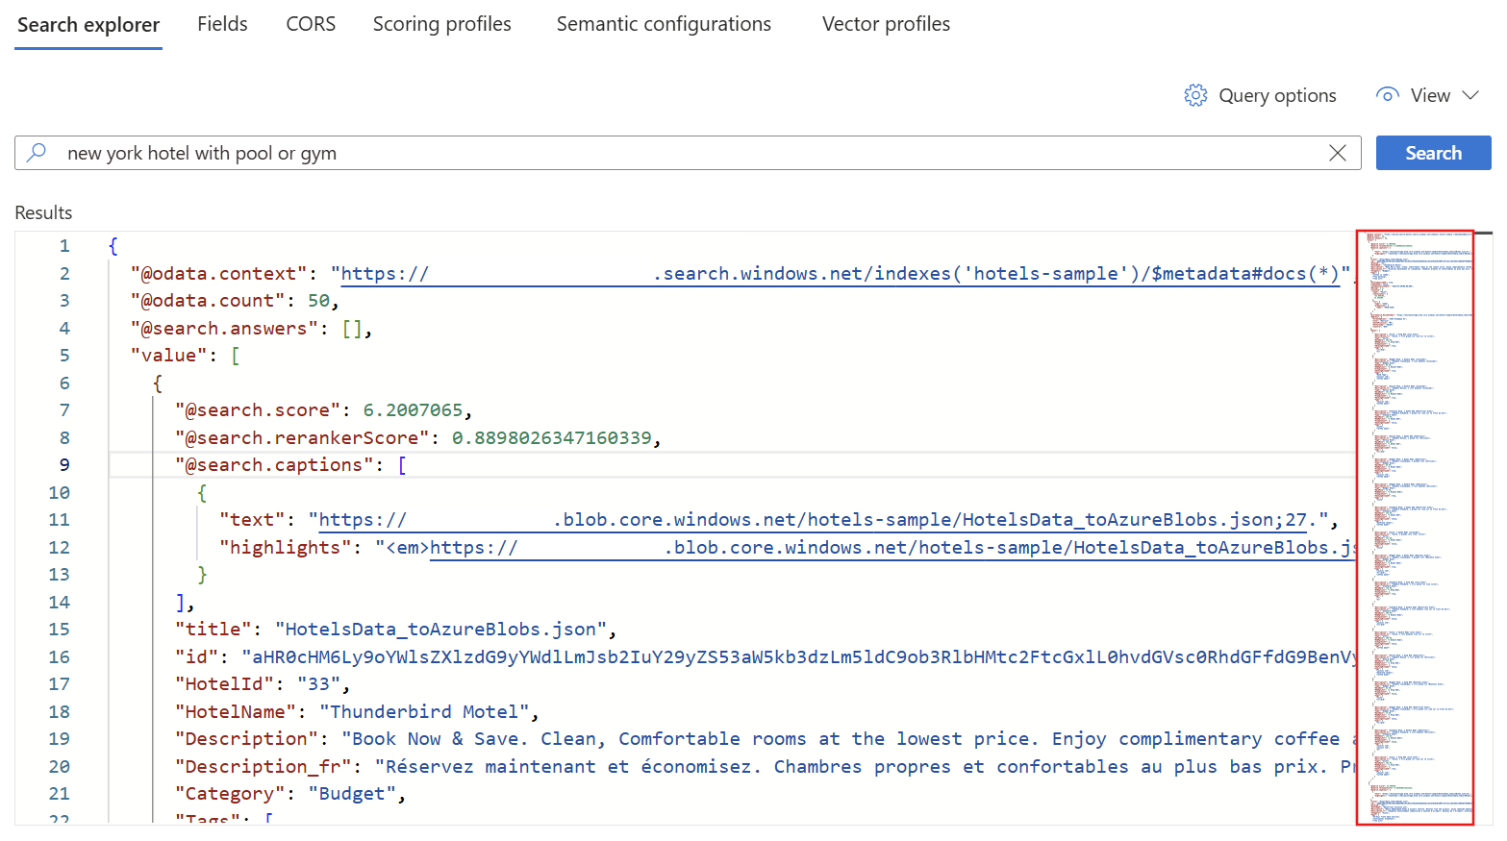Open the @odata.context URL link
Screen dimensions: 1507x841
point(837,274)
